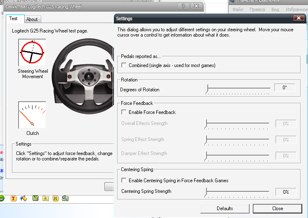Open the Правка menu in the Control Panel window
The image size is (308, 218).
pyautogui.click(x=257, y=9)
